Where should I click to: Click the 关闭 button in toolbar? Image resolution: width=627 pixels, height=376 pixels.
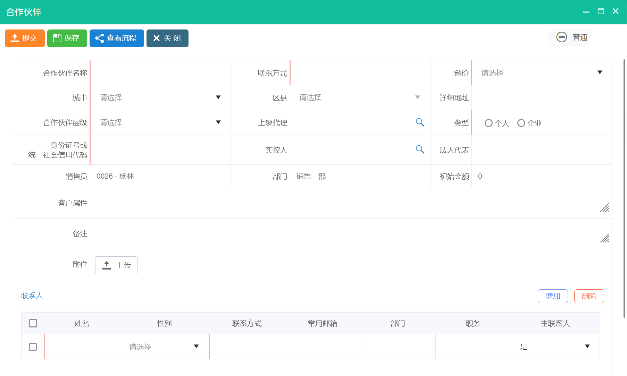pos(167,38)
